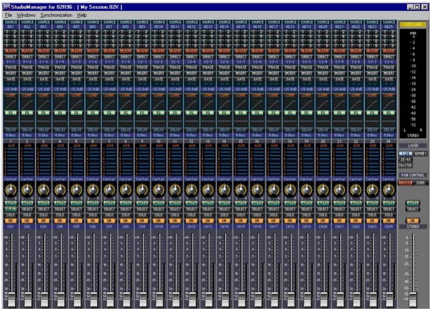Viewport: 430px width, 309px height.
Task: Toggle the EQ button on channel 16
Action: pos(257,112)
